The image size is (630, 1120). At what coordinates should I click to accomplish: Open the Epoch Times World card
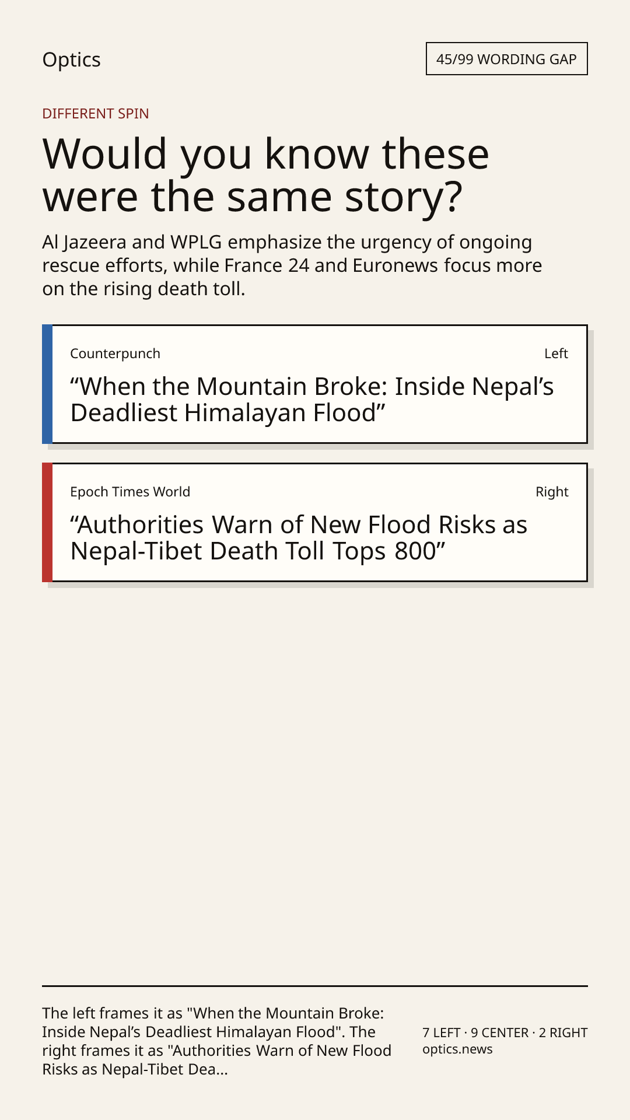click(315, 523)
